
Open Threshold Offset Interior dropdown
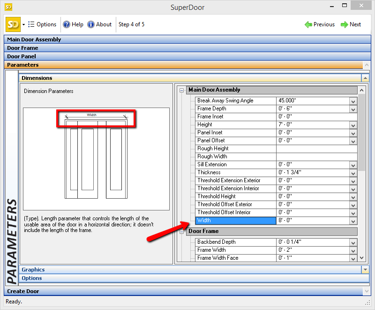(x=353, y=213)
